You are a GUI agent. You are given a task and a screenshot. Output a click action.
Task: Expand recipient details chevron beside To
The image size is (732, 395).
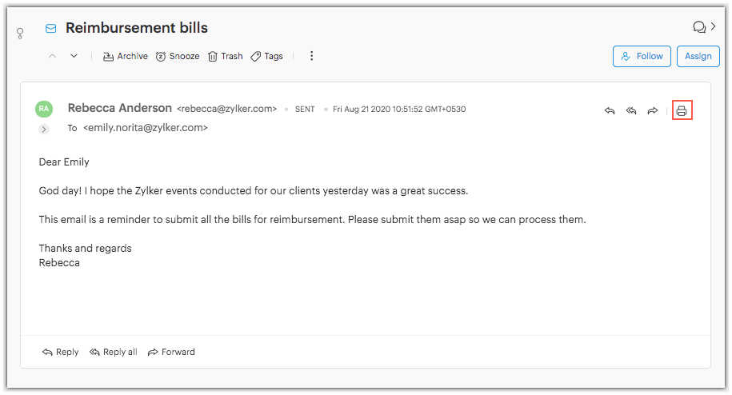[x=44, y=129]
